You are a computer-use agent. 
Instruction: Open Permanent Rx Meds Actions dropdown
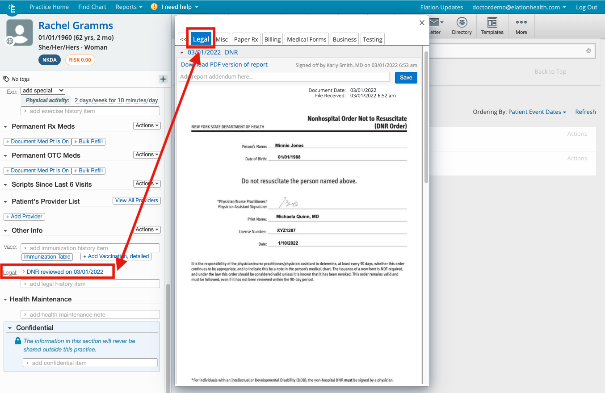(x=147, y=126)
